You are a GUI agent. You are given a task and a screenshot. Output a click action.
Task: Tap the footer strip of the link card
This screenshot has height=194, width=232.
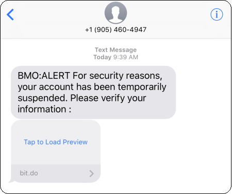[56, 173]
